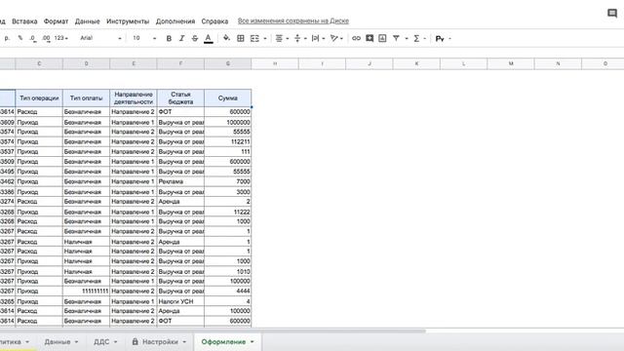Open the Данные menu in menu bar
Image resolution: width=624 pixels, height=351 pixels.
pos(87,21)
